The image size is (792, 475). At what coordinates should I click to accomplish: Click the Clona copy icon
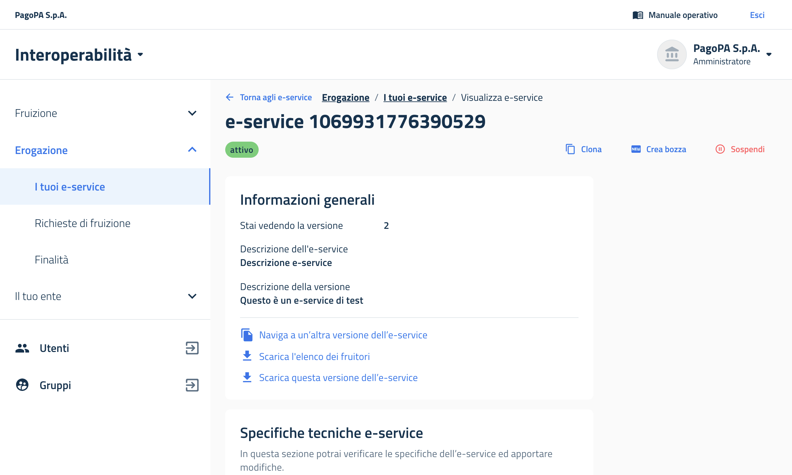tap(570, 149)
